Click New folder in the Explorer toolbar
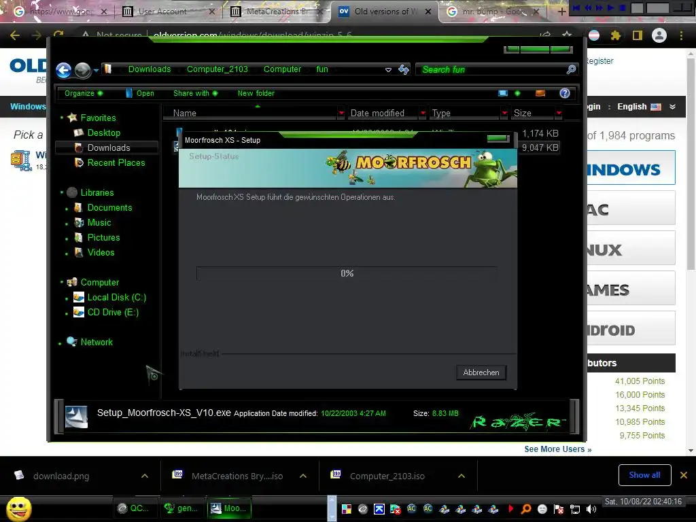696x522 pixels. 256,93
